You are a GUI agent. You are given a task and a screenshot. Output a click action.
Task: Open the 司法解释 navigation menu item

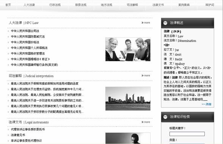[x=132, y=5]
